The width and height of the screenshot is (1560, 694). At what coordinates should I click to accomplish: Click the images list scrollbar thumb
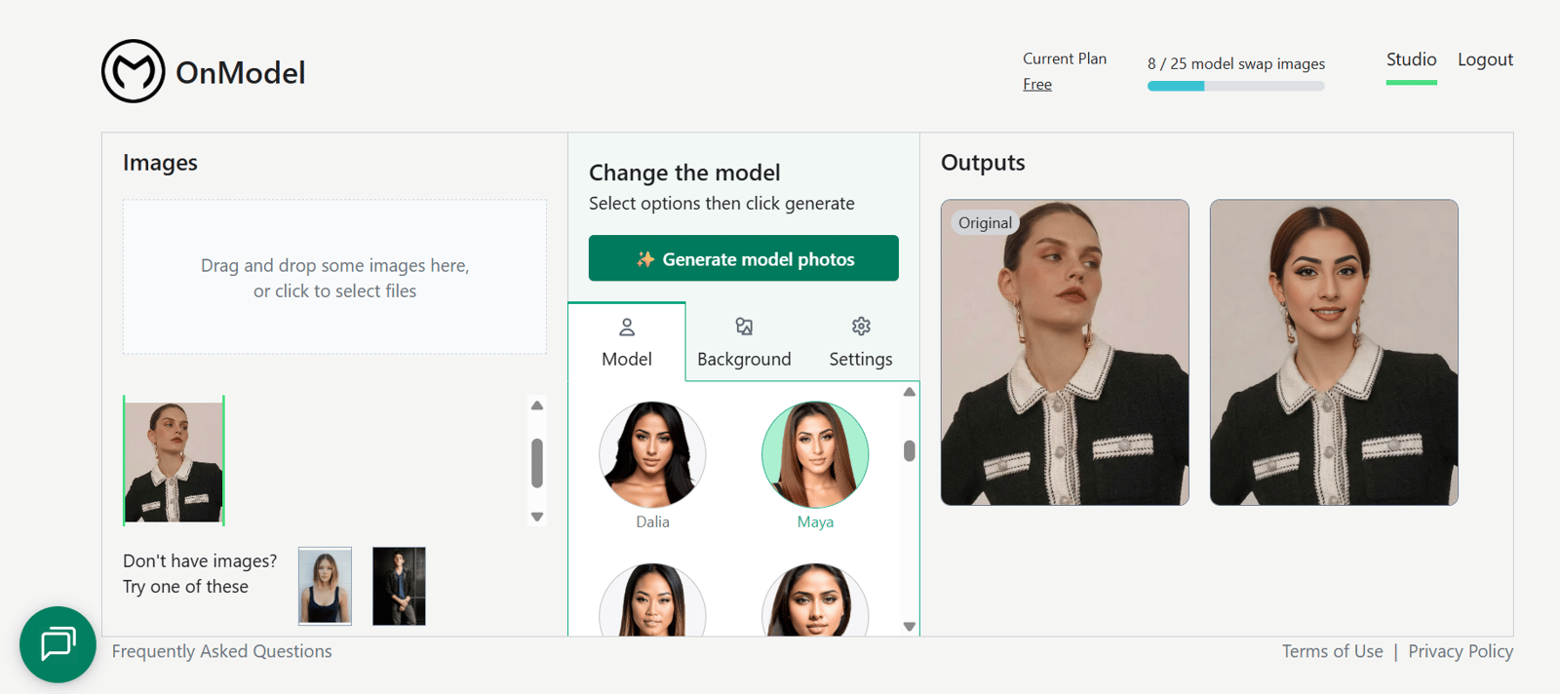pos(536,463)
